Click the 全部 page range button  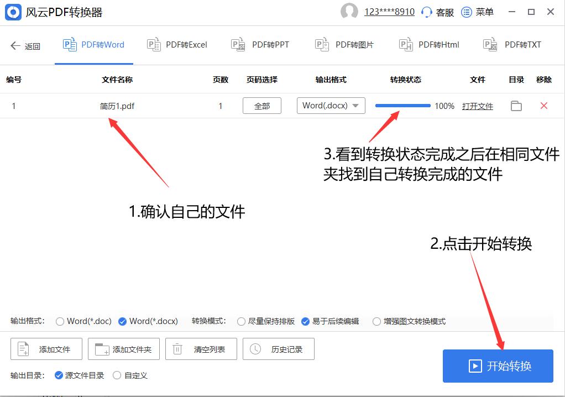[x=261, y=106]
